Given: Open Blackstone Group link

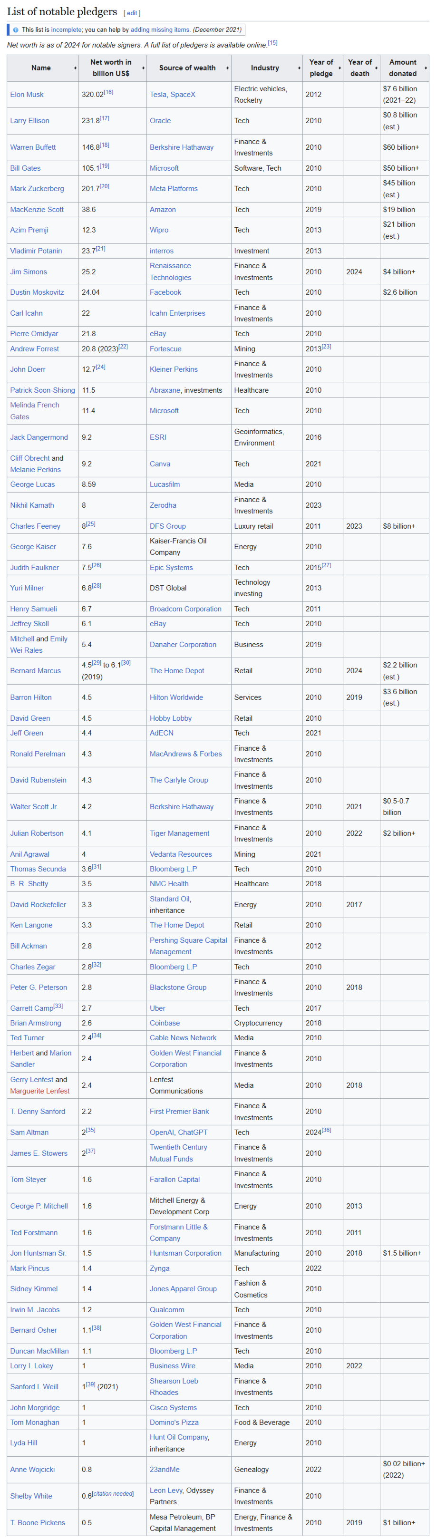Looking at the screenshot, I should click(178, 987).
